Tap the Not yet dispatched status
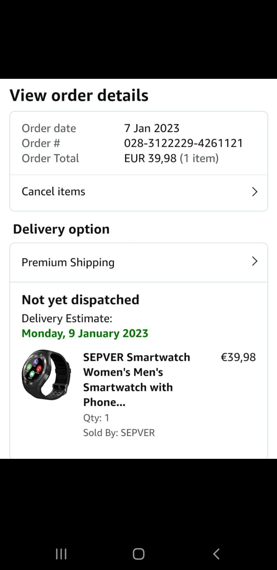The height and width of the screenshot is (570, 277). [x=81, y=300]
